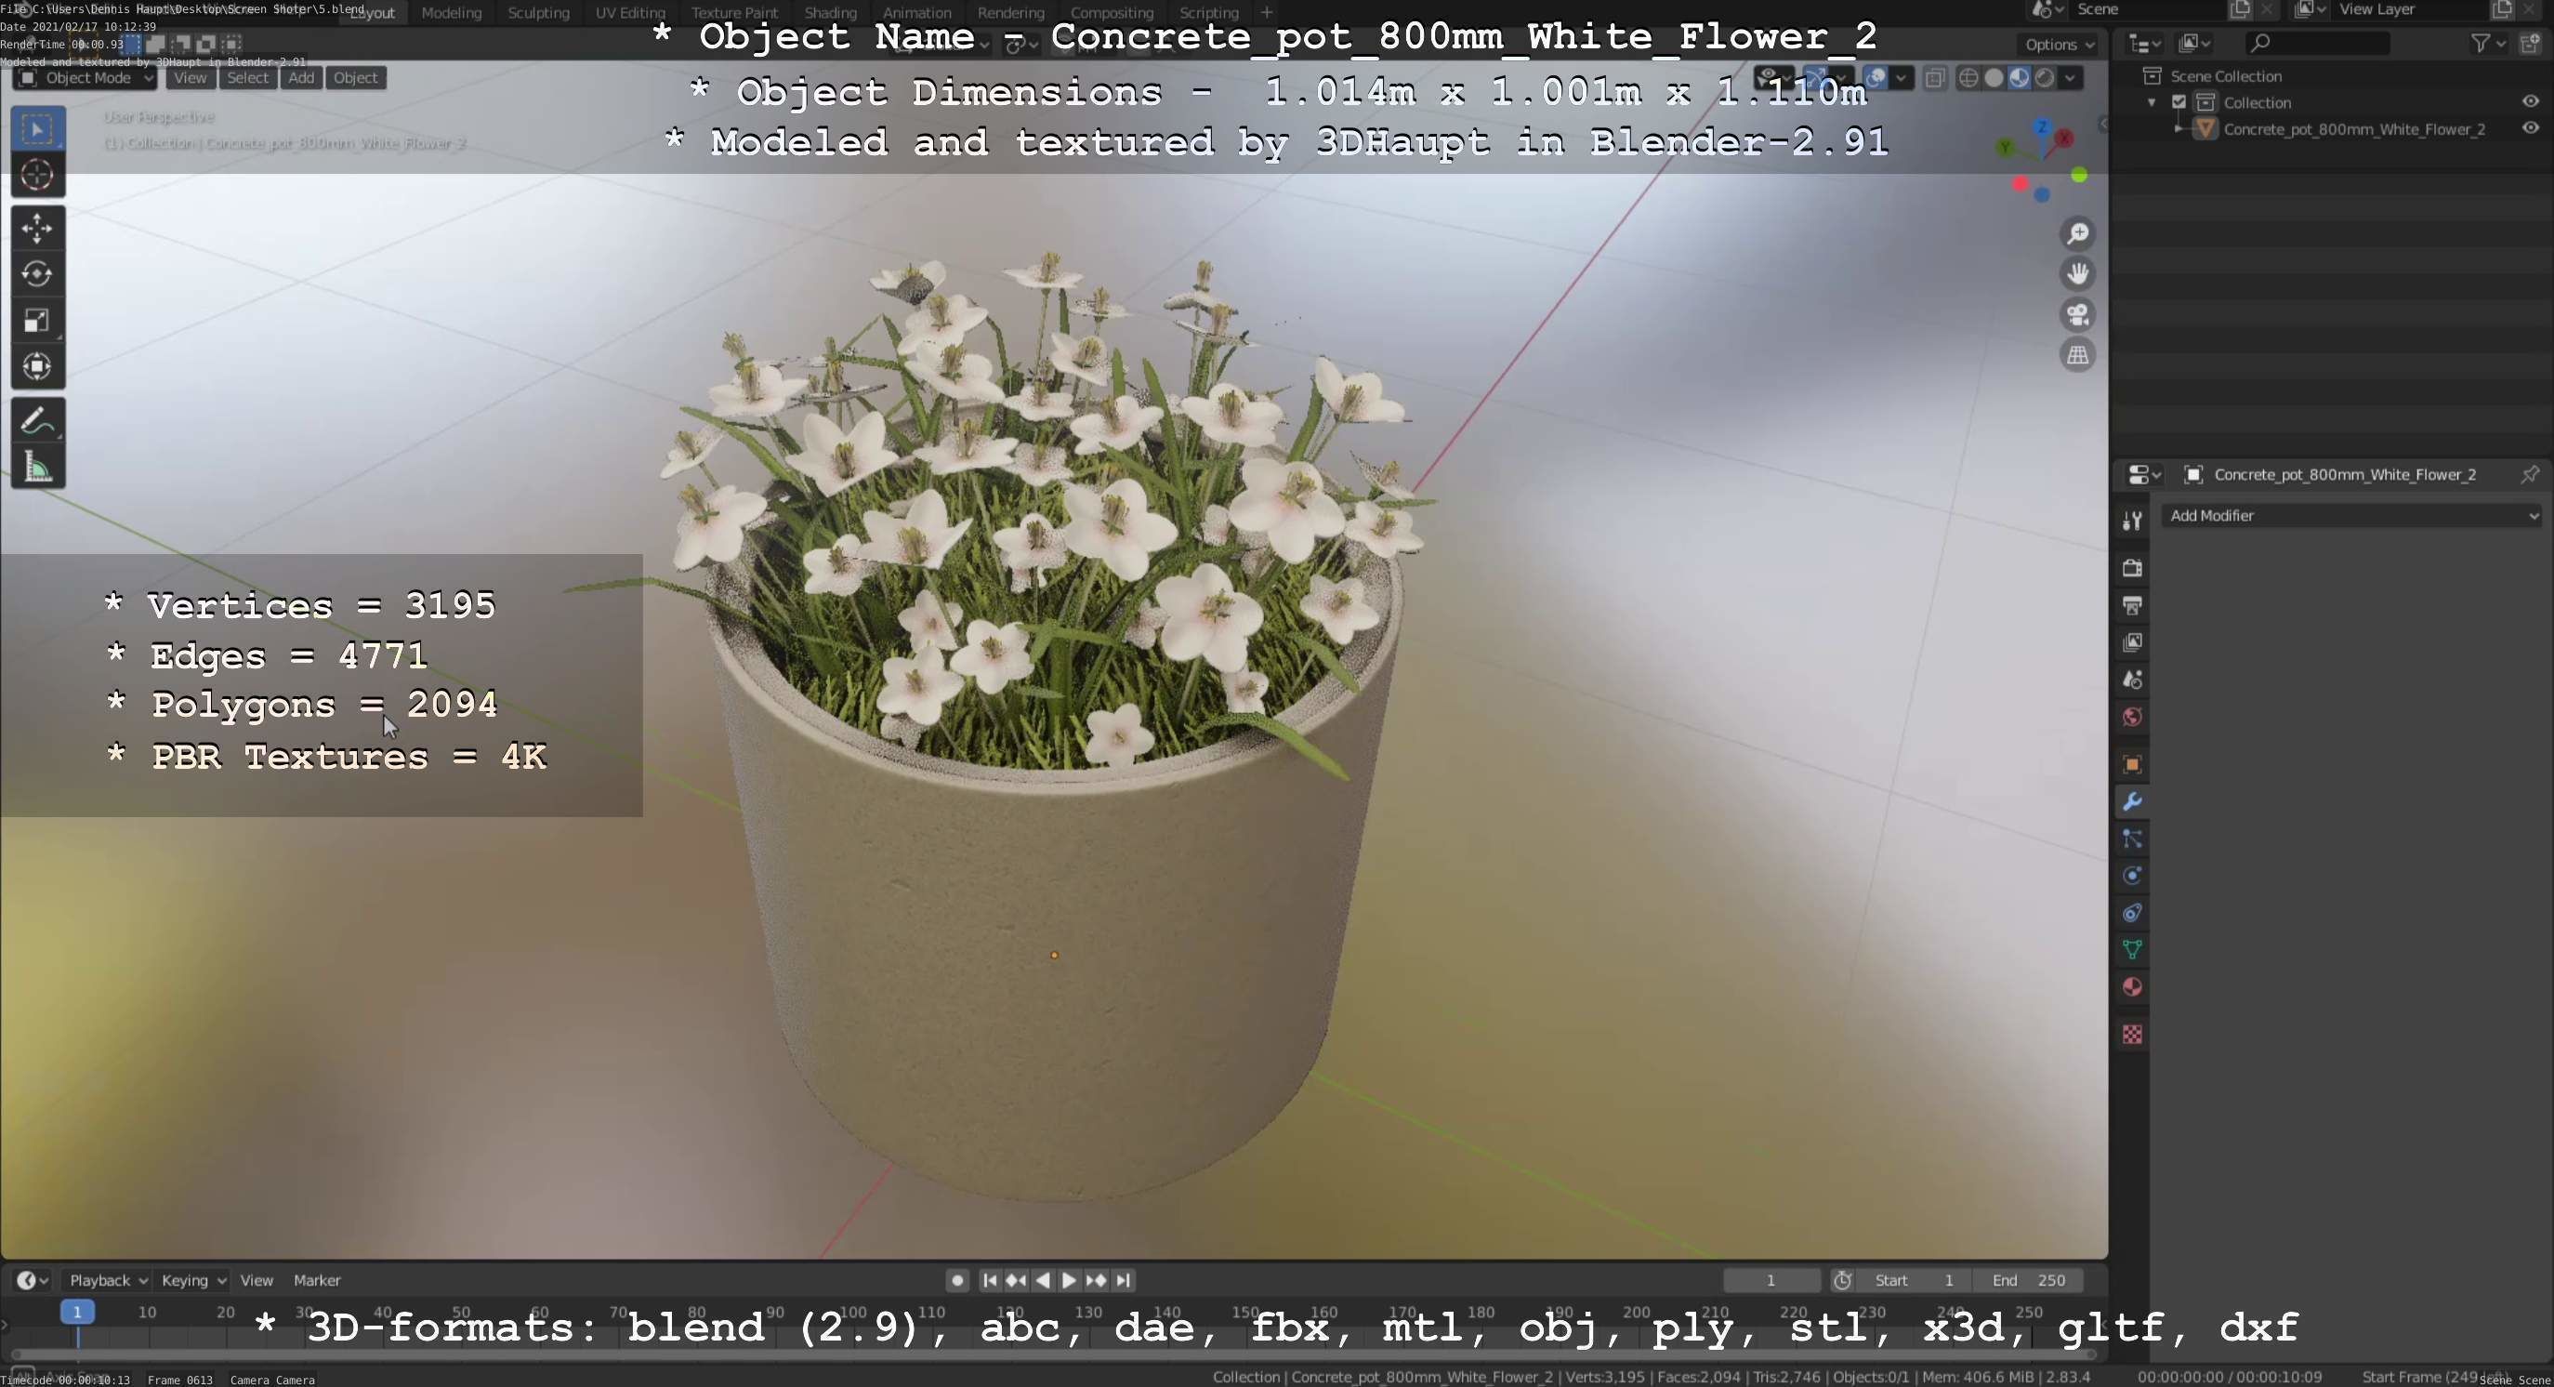The height and width of the screenshot is (1387, 2554).
Task: Switch to camera view icon
Action: [2077, 315]
